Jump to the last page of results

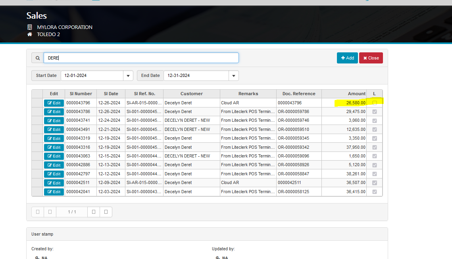[106, 212]
